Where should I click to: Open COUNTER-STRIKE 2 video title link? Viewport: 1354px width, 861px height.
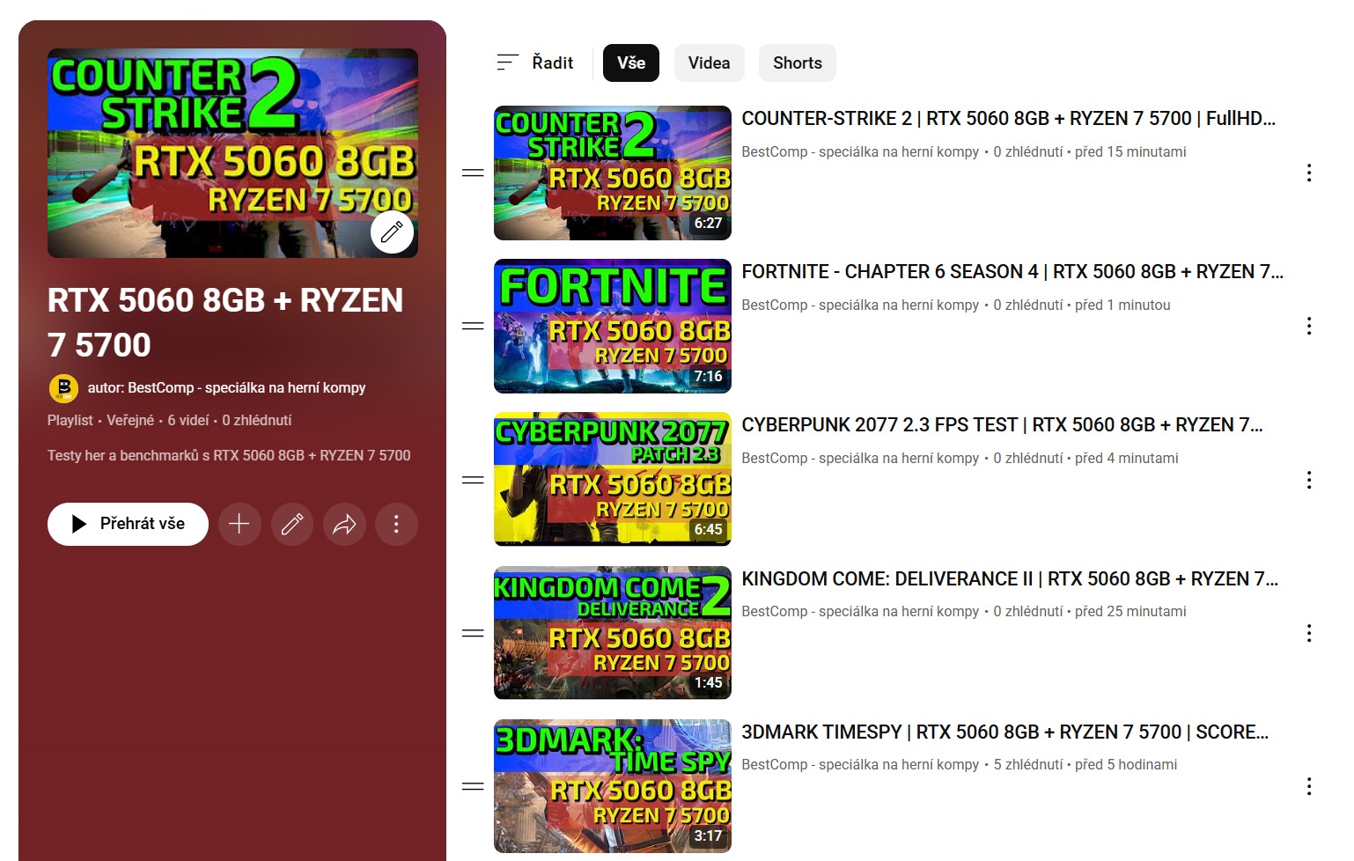click(x=1008, y=118)
